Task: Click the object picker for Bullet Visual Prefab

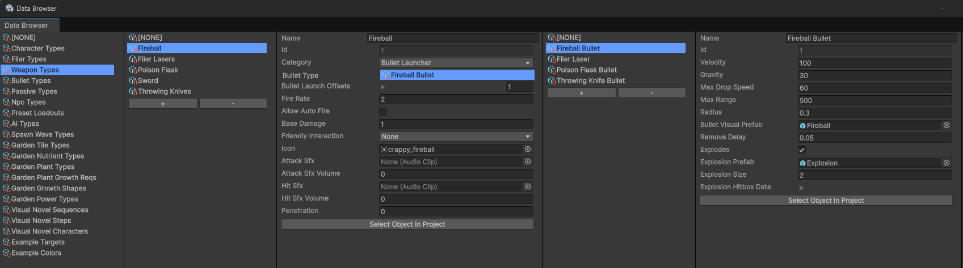Action: pyautogui.click(x=947, y=126)
